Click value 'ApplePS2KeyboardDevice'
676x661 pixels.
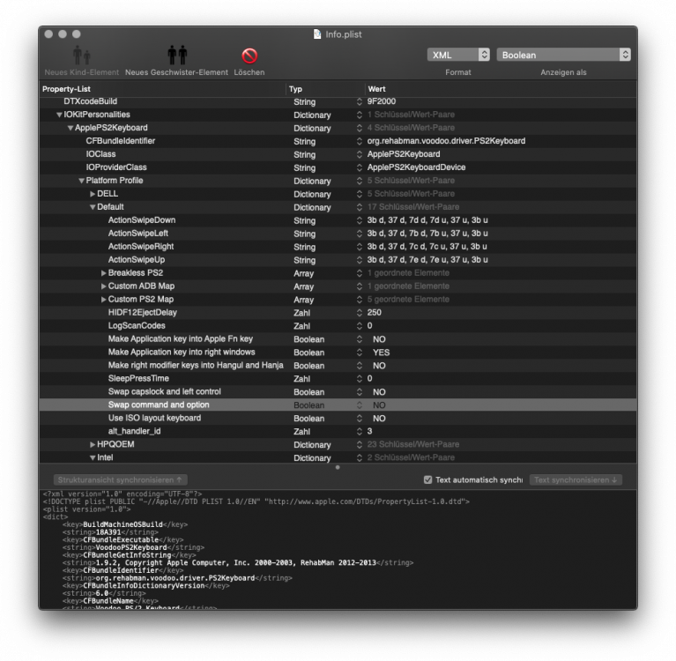(x=416, y=167)
